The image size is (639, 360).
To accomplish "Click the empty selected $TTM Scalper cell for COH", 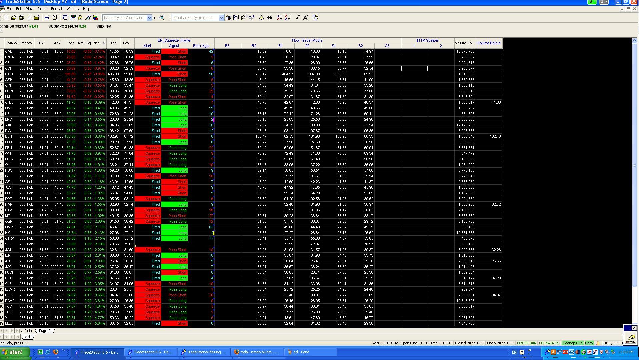I will 414,68.
